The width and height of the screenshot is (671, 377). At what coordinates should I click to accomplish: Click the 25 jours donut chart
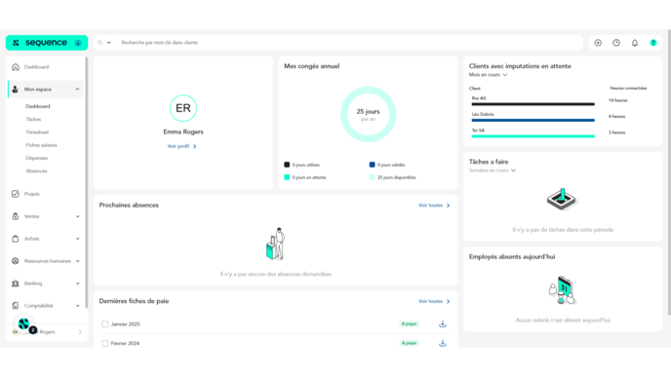coord(368,115)
